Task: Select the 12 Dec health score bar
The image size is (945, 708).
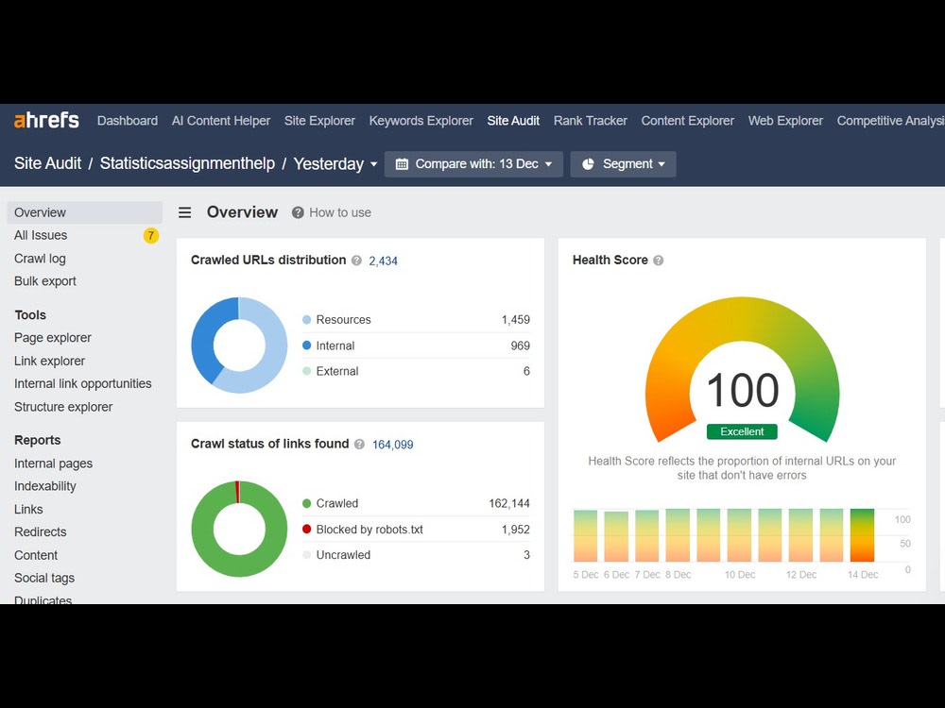Action: (x=800, y=535)
